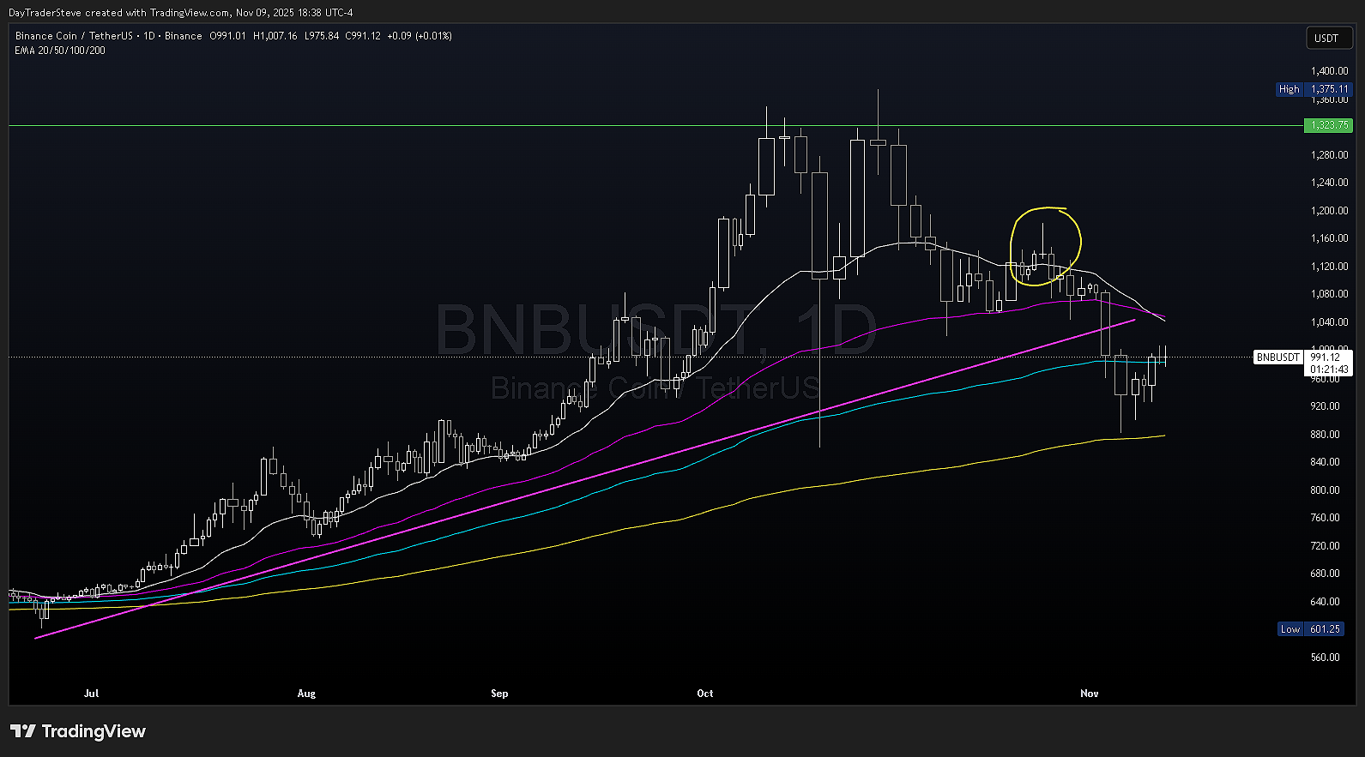
Task: Click the Oct label on the time axis
Action: pyautogui.click(x=705, y=694)
